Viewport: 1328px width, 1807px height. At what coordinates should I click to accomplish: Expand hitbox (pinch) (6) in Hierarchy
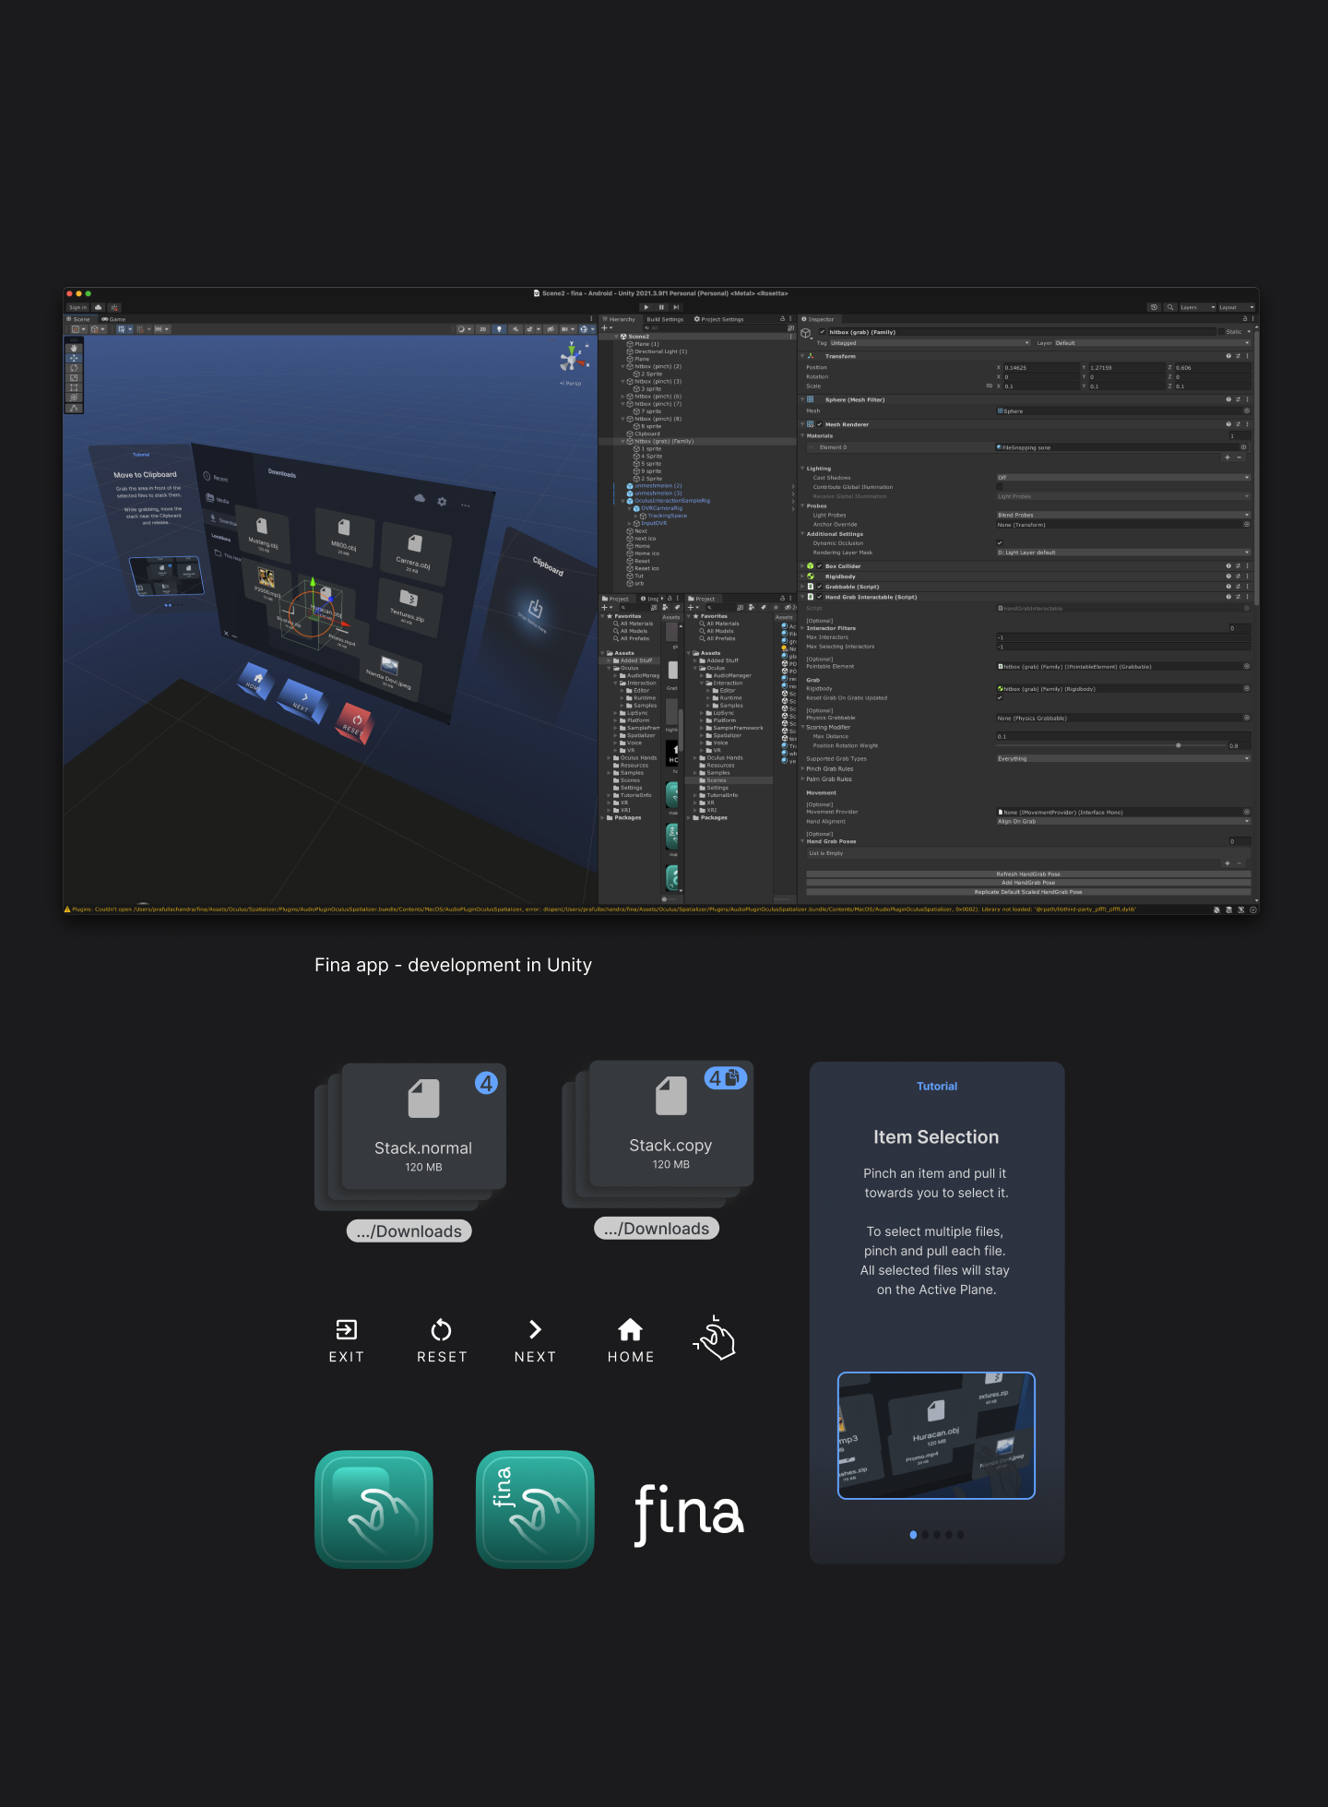(x=622, y=397)
